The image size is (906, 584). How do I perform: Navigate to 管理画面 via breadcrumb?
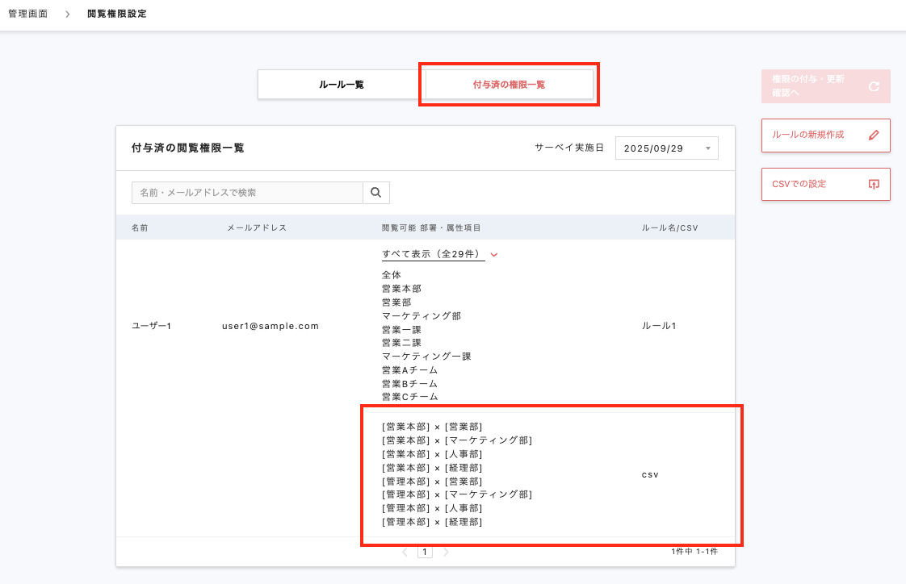(27, 13)
